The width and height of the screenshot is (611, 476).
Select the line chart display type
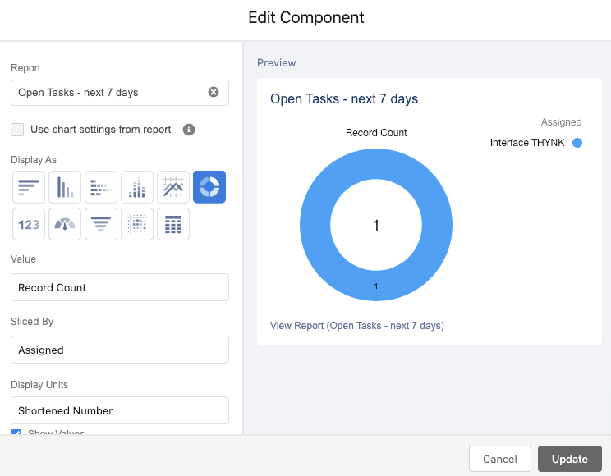tap(173, 187)
